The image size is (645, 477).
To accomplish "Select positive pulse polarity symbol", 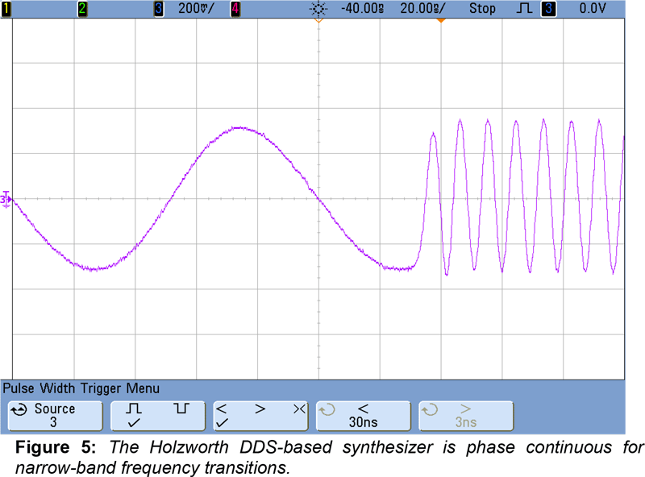I will click(x=133, y=409).
